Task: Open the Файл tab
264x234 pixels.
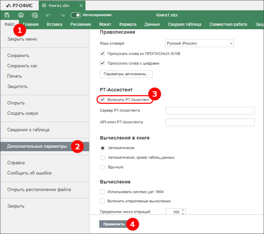Action: [9, 24]
